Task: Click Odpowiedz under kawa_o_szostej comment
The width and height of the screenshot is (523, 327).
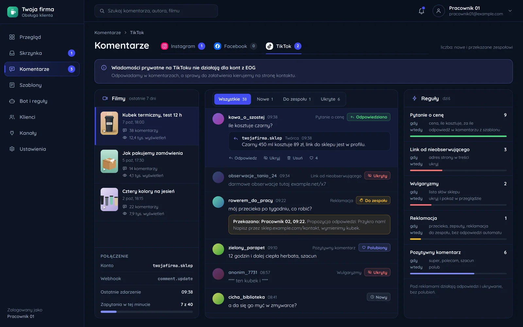Action: pos(243,158)
